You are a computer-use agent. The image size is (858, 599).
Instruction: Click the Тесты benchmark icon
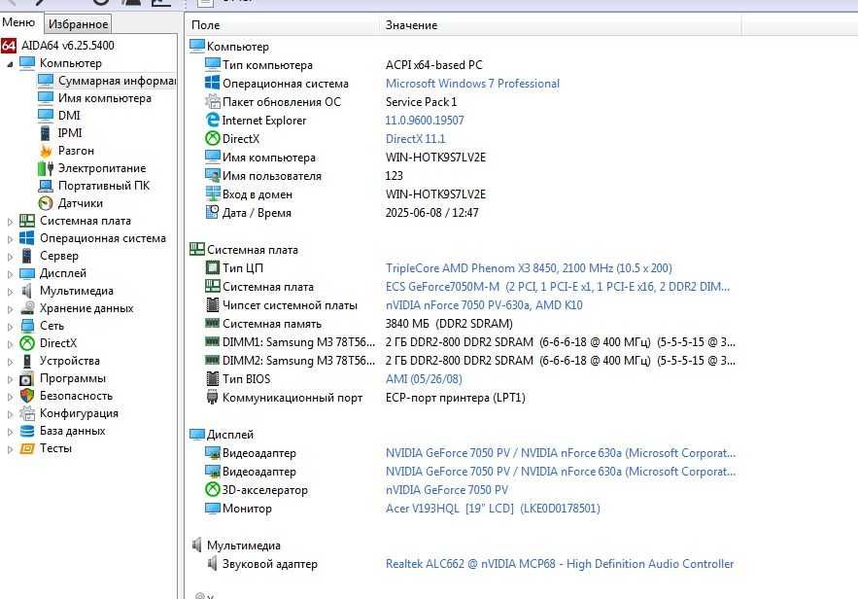point(27,448)
